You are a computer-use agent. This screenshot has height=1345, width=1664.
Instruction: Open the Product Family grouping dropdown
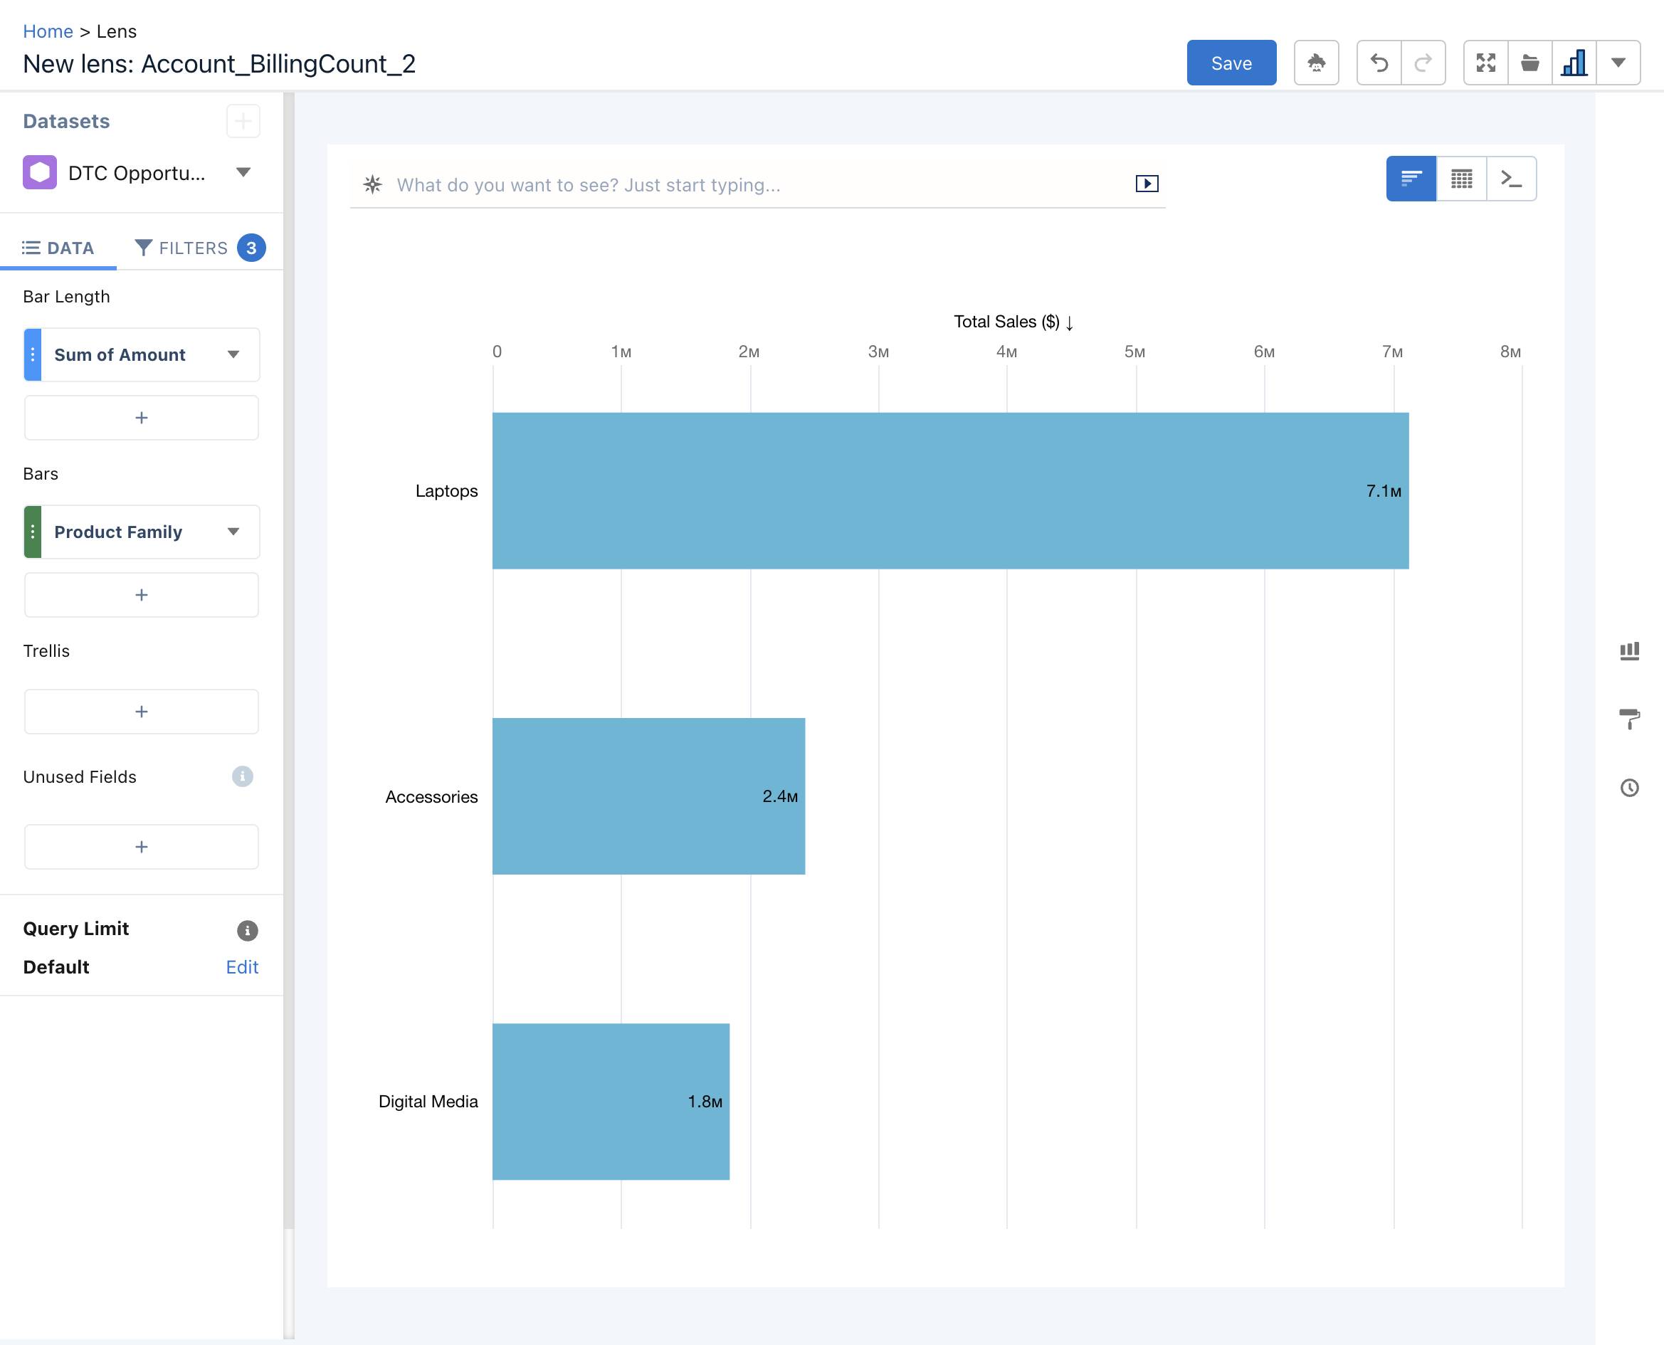point(234,532)
